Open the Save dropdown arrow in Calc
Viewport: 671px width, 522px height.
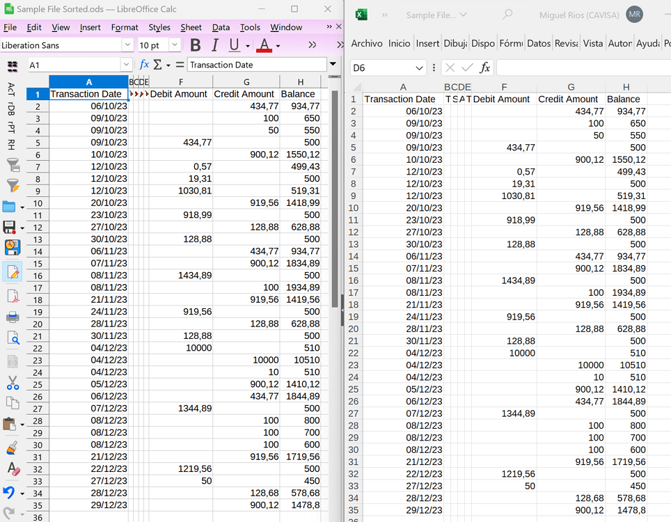point(22,228)
